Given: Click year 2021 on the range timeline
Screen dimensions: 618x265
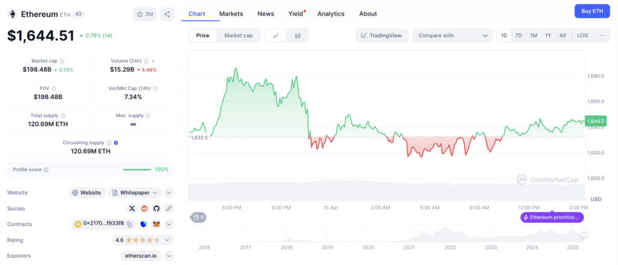Looking at the screenshot, I should 410,248.
